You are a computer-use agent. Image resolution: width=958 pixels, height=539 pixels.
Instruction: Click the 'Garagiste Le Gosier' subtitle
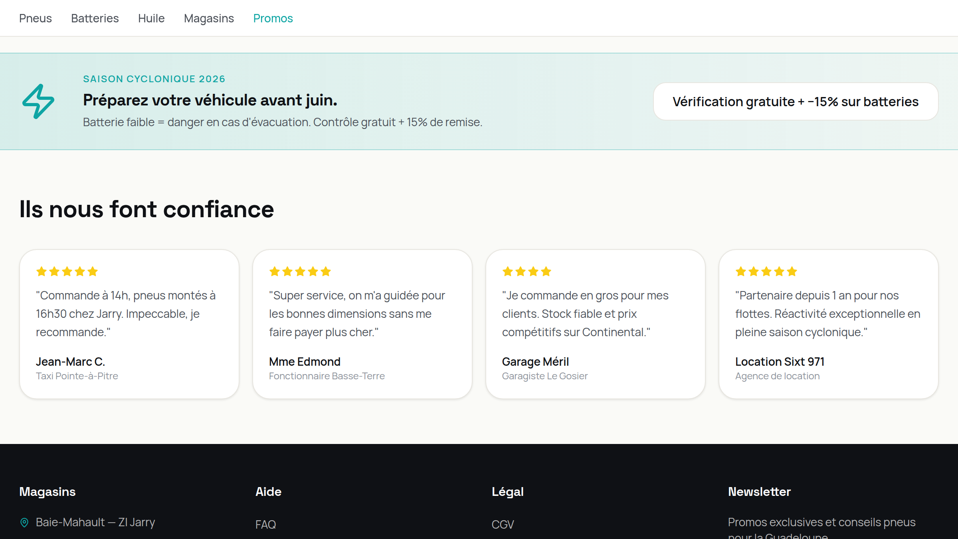545,376
